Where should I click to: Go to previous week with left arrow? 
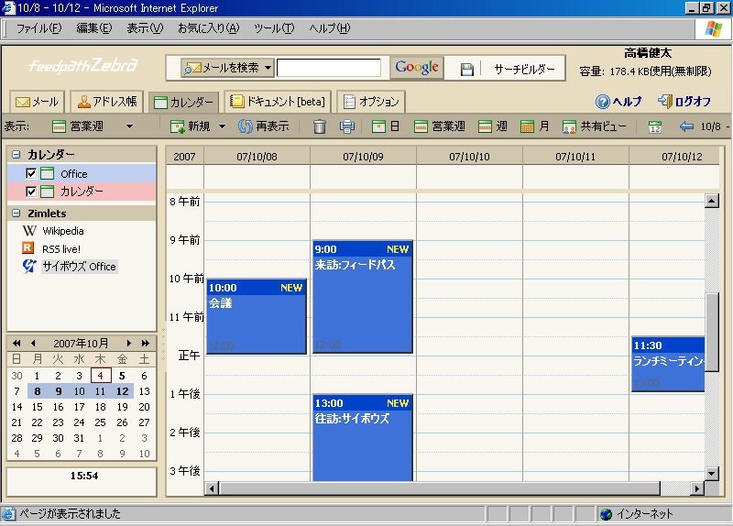[686, 126]
